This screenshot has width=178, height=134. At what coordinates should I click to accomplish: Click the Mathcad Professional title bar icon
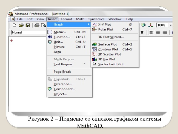tap(11, 14)
